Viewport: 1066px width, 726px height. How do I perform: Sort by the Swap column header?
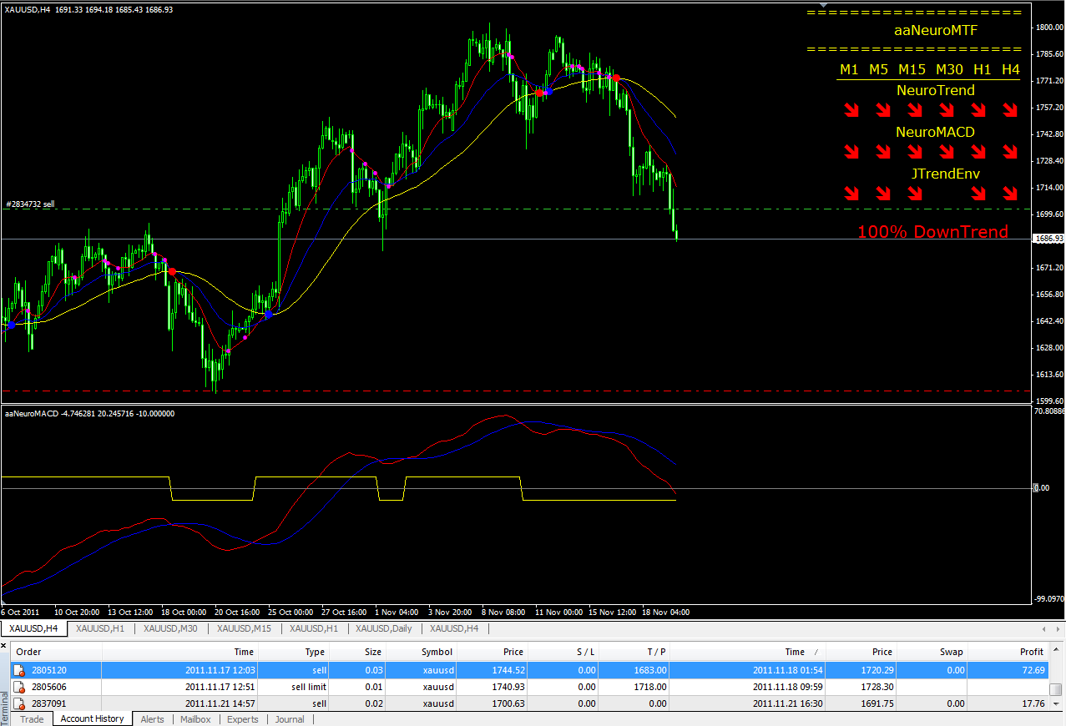(933, 652)
